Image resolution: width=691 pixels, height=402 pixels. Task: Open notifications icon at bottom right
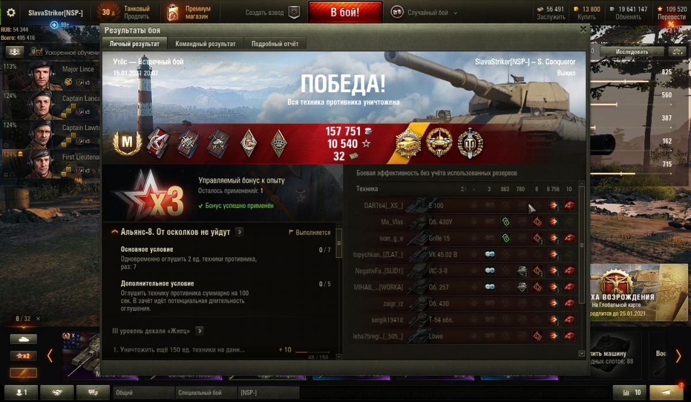667,392
